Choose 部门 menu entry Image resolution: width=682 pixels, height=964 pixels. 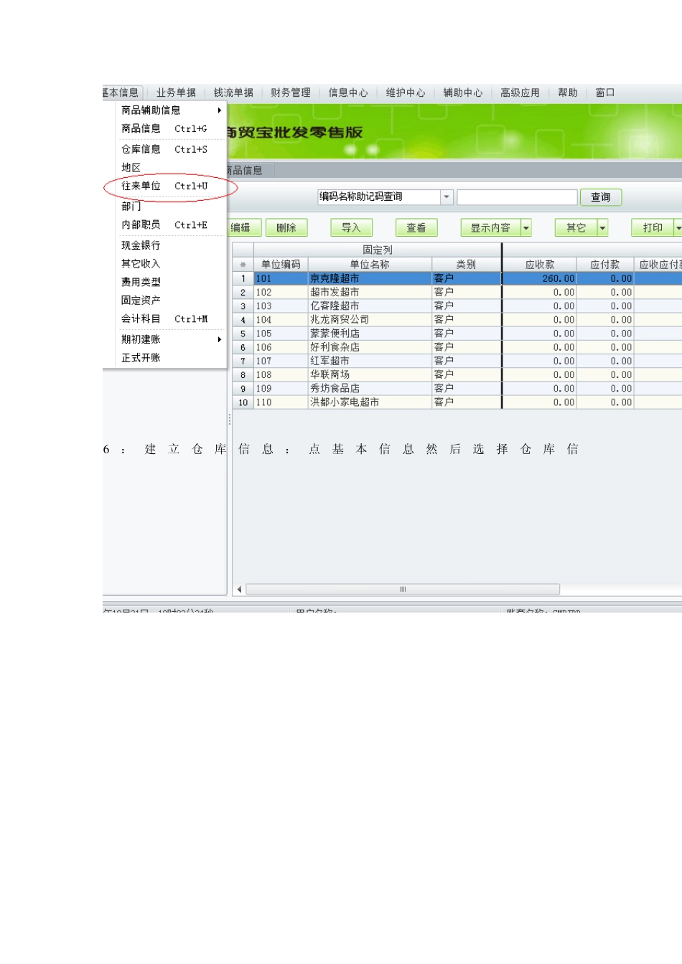[x=171, y=206]
